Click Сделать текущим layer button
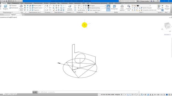This screenshot has width=172, height=96. 146,8
